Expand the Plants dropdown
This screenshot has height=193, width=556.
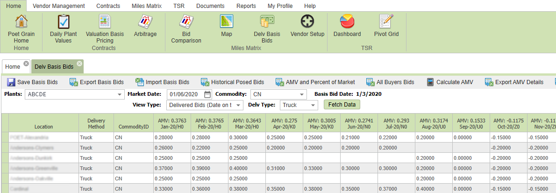tap(120, 95)
